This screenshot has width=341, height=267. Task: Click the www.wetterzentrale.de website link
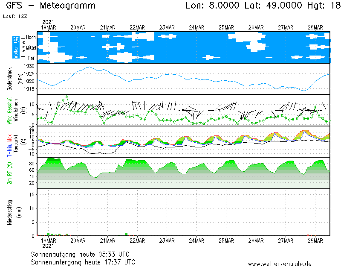click(280, 264)
